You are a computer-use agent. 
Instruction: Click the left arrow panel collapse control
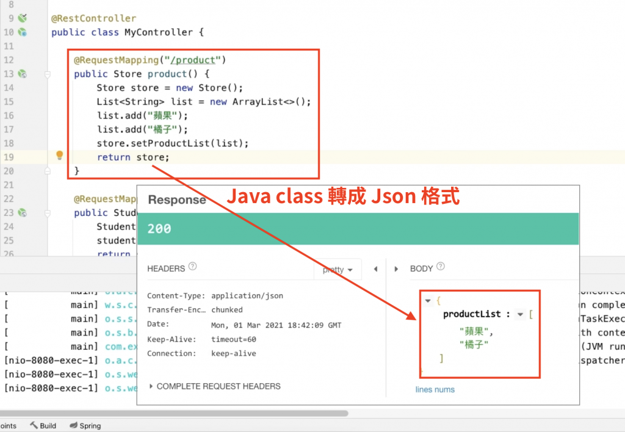(375, 269)
